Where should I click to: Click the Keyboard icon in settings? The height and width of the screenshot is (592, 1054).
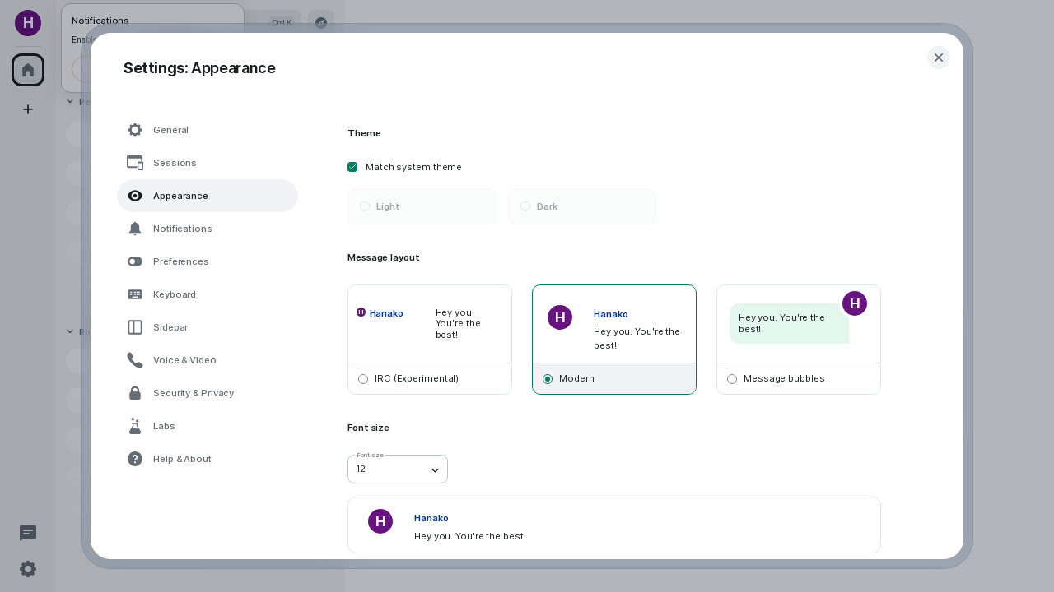135,294
